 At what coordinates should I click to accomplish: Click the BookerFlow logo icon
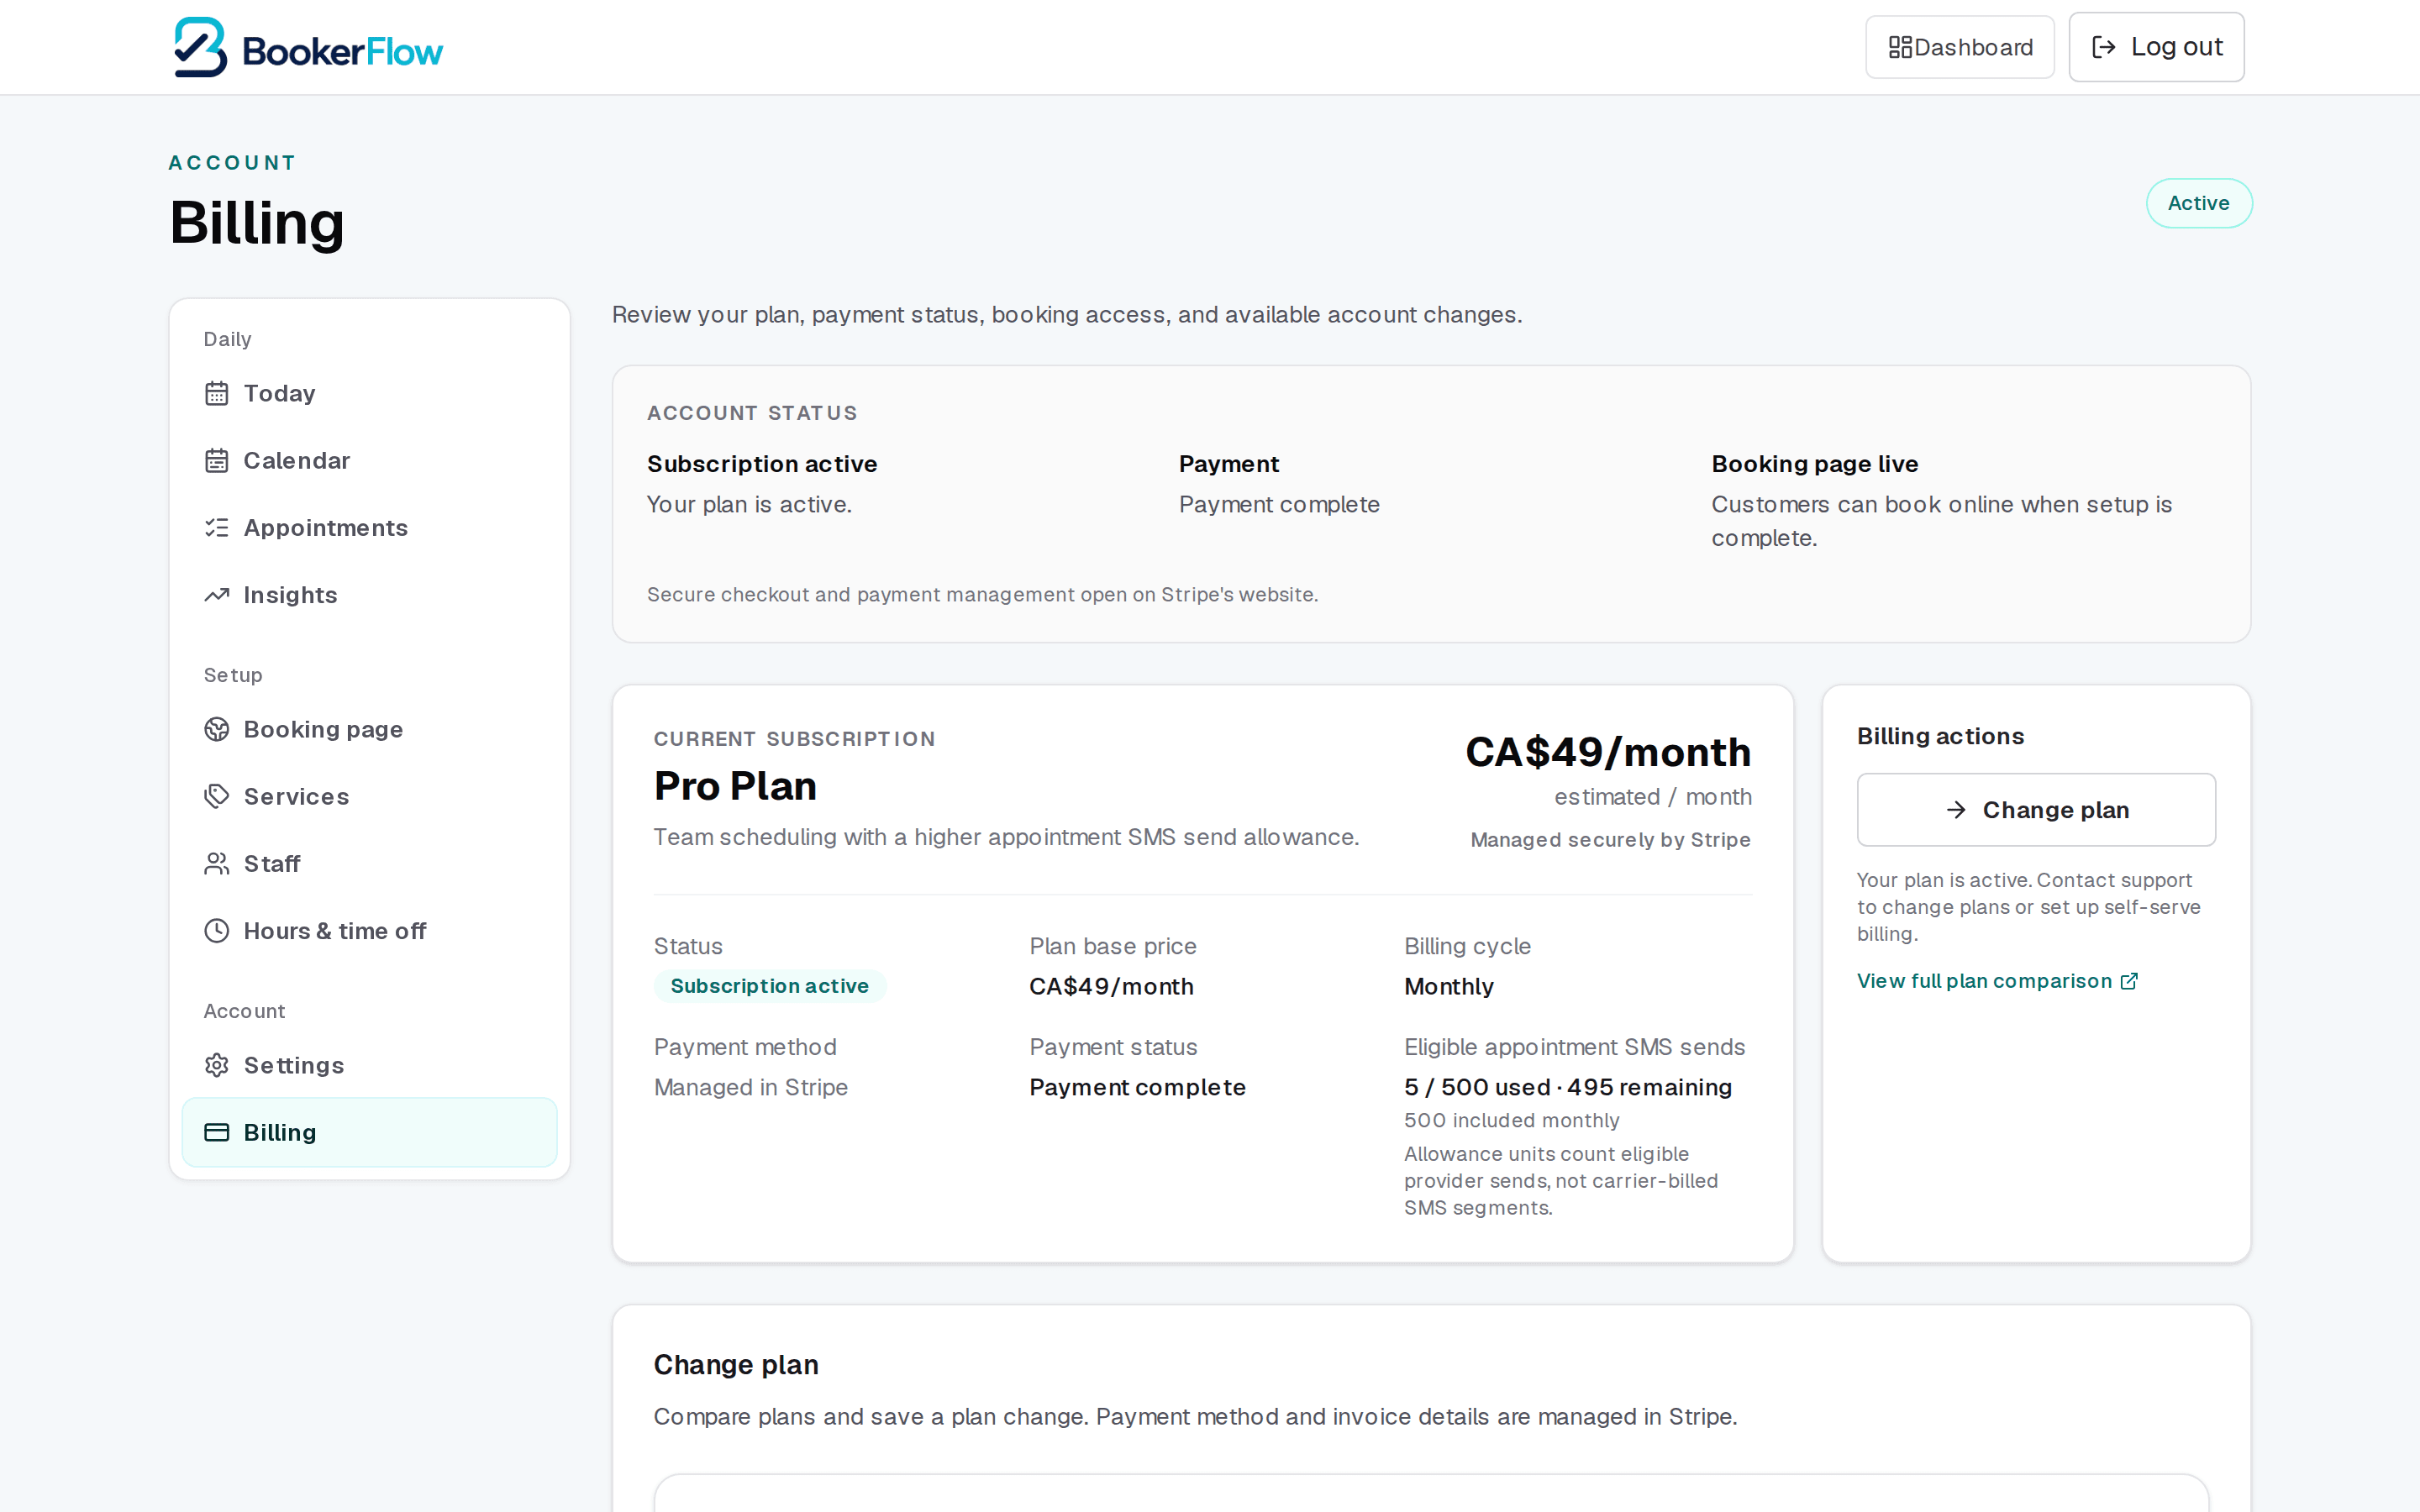(x=200, y=47)
